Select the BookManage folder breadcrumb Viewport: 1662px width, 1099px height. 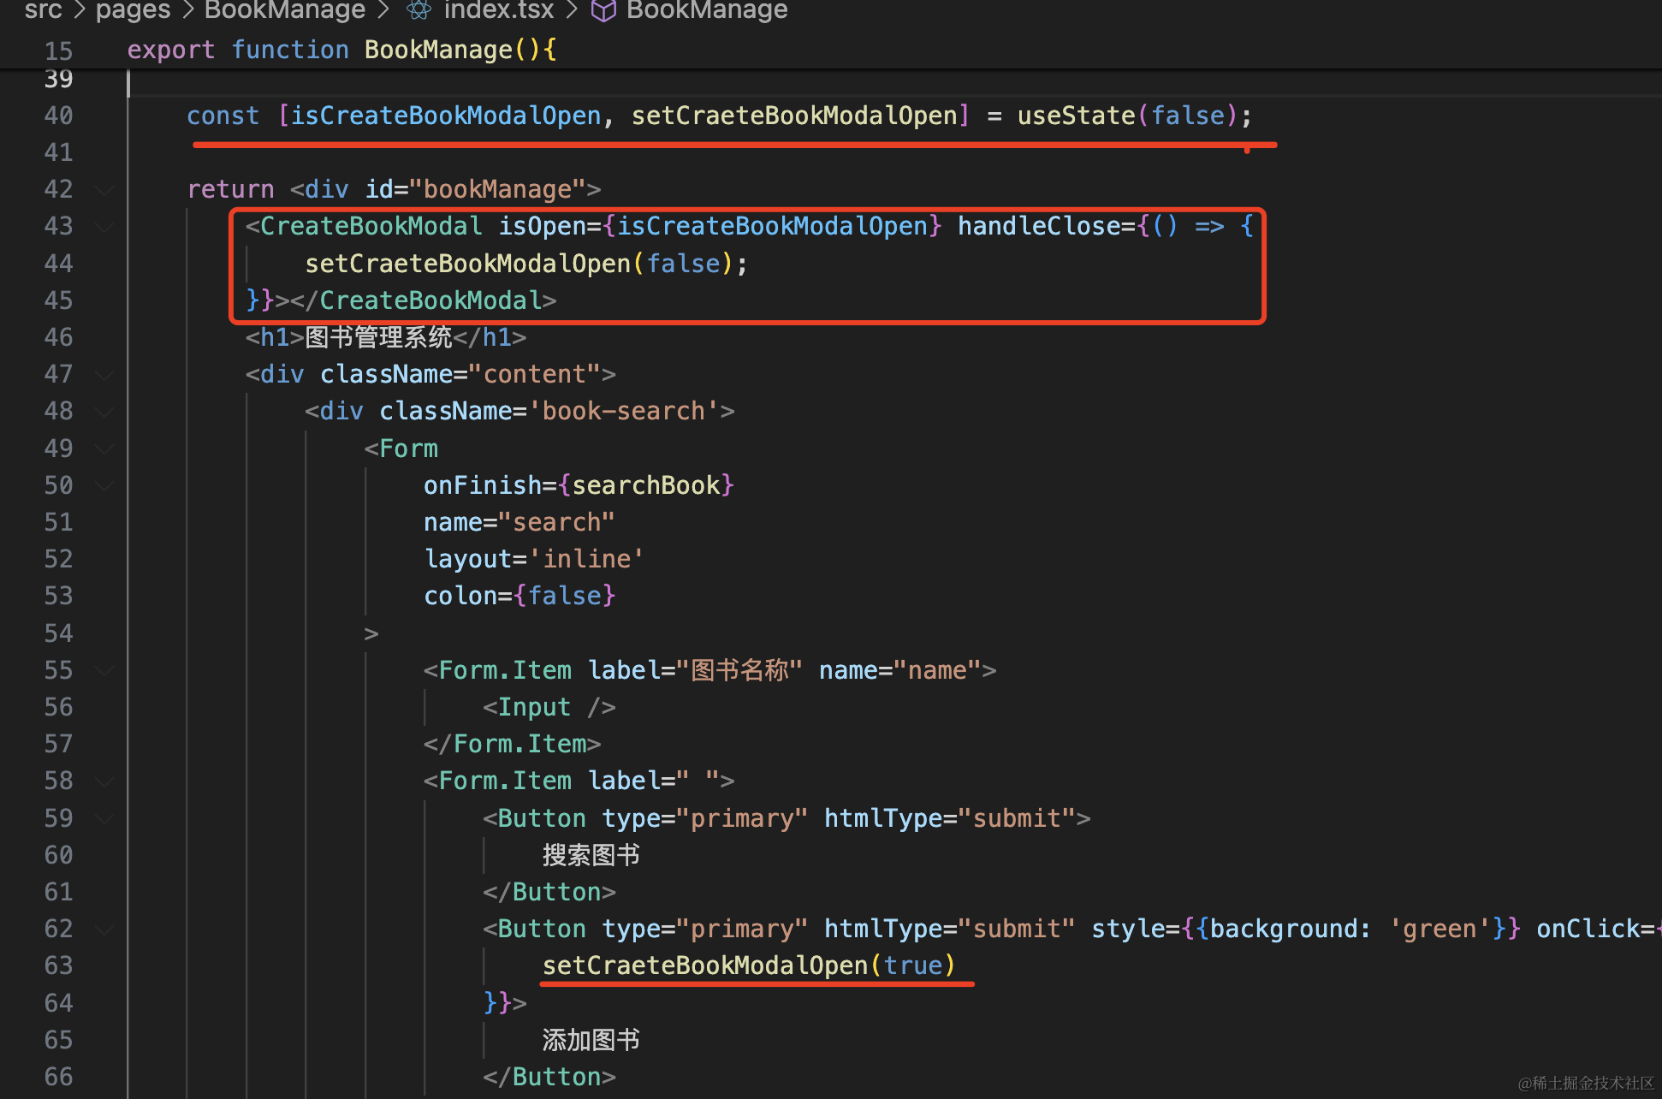click(x=284, y=10)
